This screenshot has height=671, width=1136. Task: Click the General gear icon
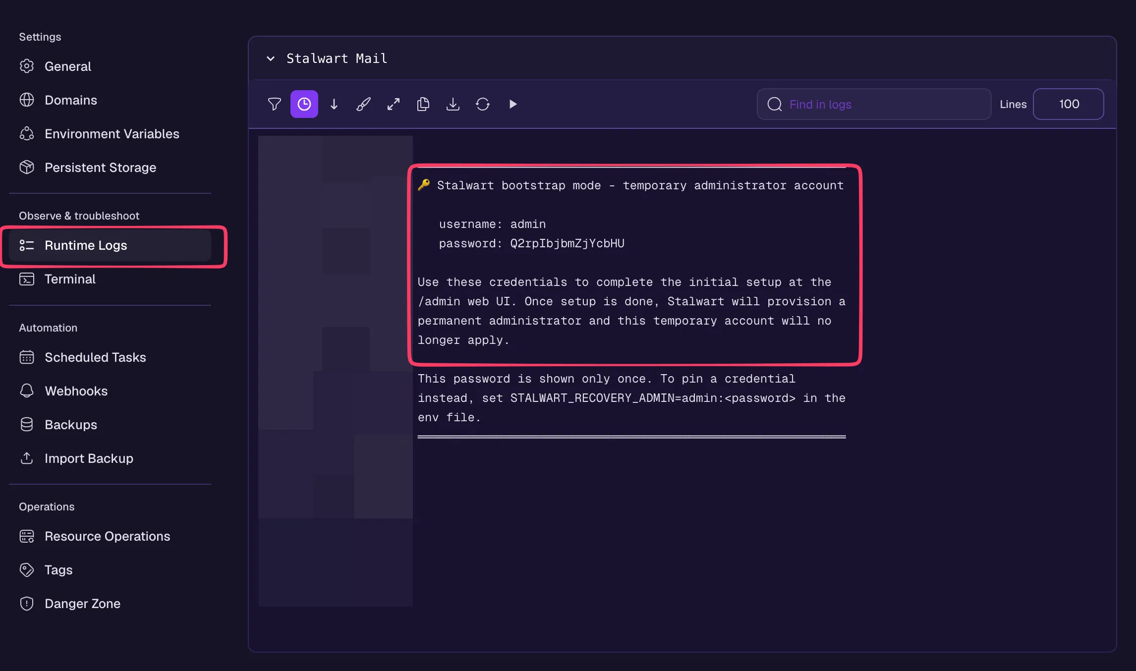pos(27,66)
